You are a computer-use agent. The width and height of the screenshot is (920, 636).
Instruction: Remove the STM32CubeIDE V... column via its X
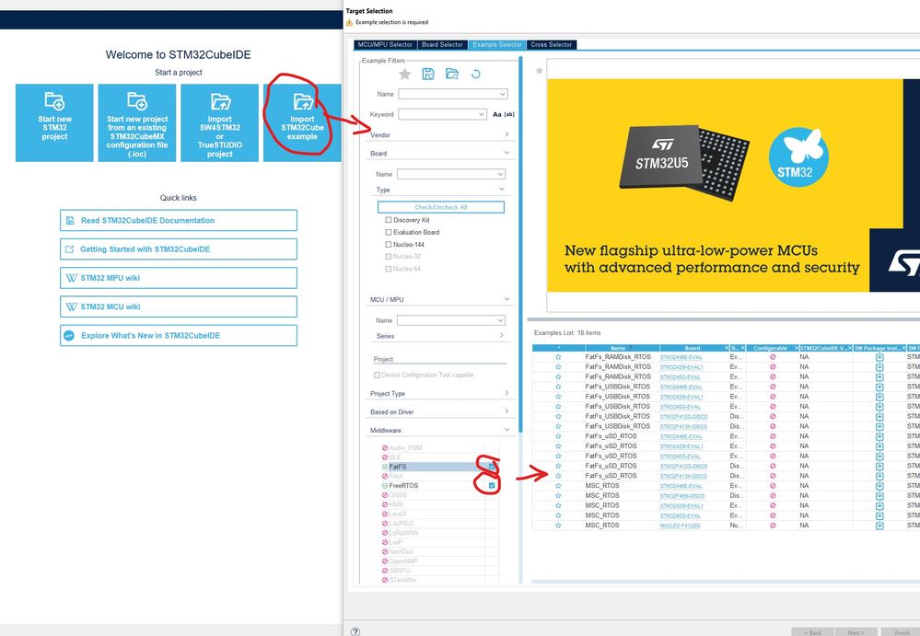[850, 348]
